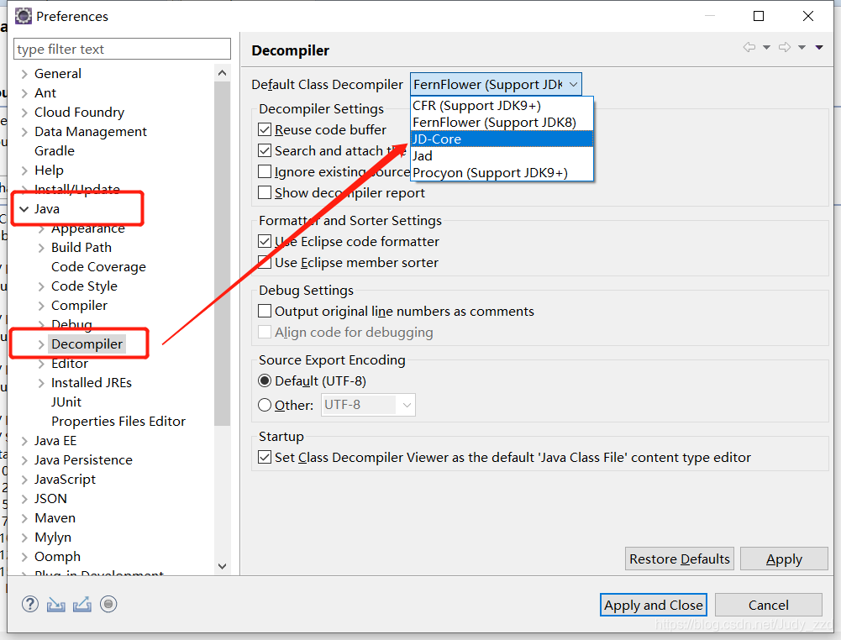Expand the Cloud Foundry node
This screenshot has width=841, height=640.
(x=24, y=112)
